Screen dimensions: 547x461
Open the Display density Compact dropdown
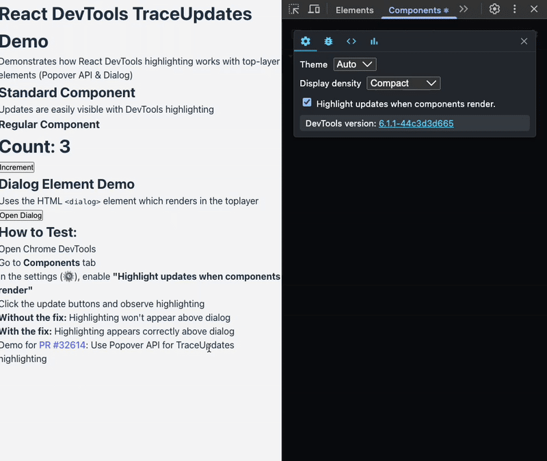click(403, 83)
